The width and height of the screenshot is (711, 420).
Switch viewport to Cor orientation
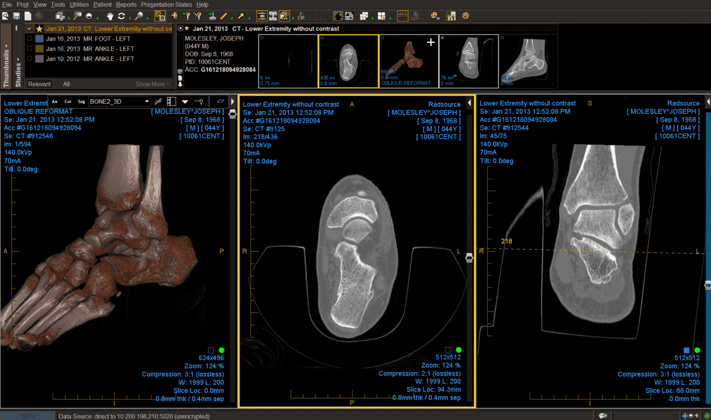67,102
